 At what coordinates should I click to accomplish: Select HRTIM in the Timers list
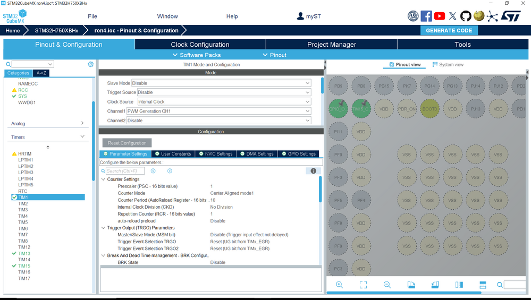(25, 153)
